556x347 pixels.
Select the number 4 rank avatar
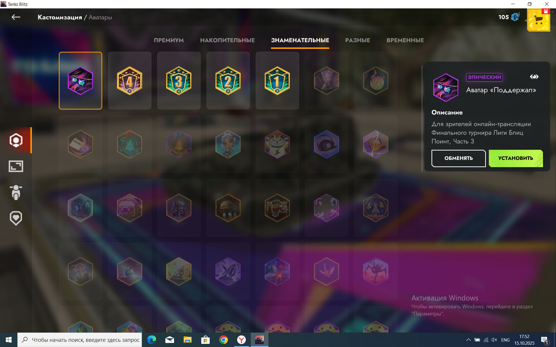click(130, 81)
